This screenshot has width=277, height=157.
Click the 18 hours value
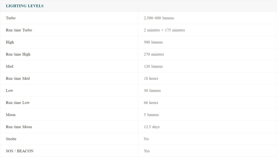click(151, 78)
